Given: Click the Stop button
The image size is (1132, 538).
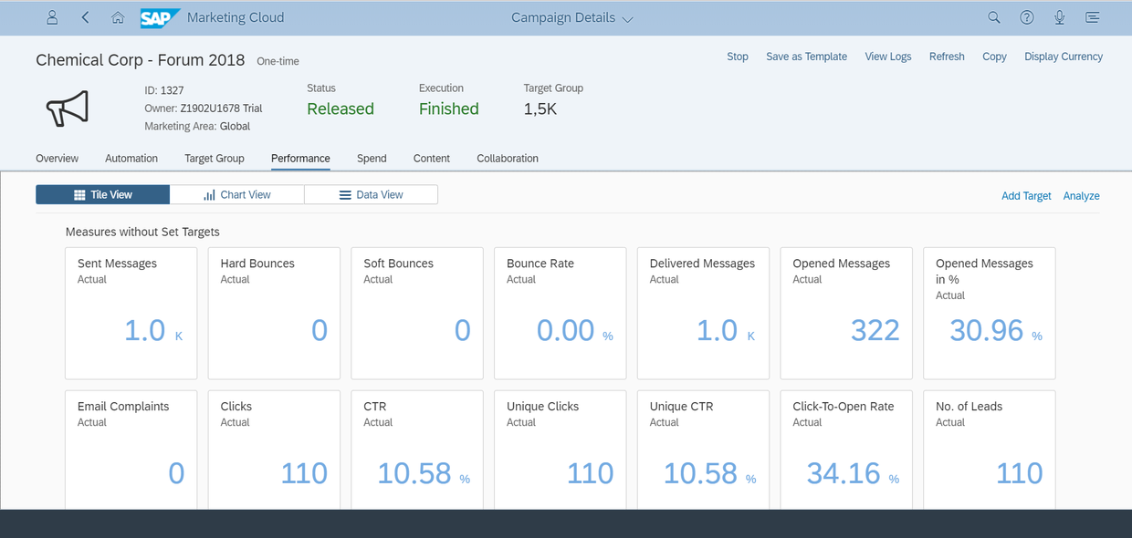Looking at the screenshot, I should [x=738, y=57].
